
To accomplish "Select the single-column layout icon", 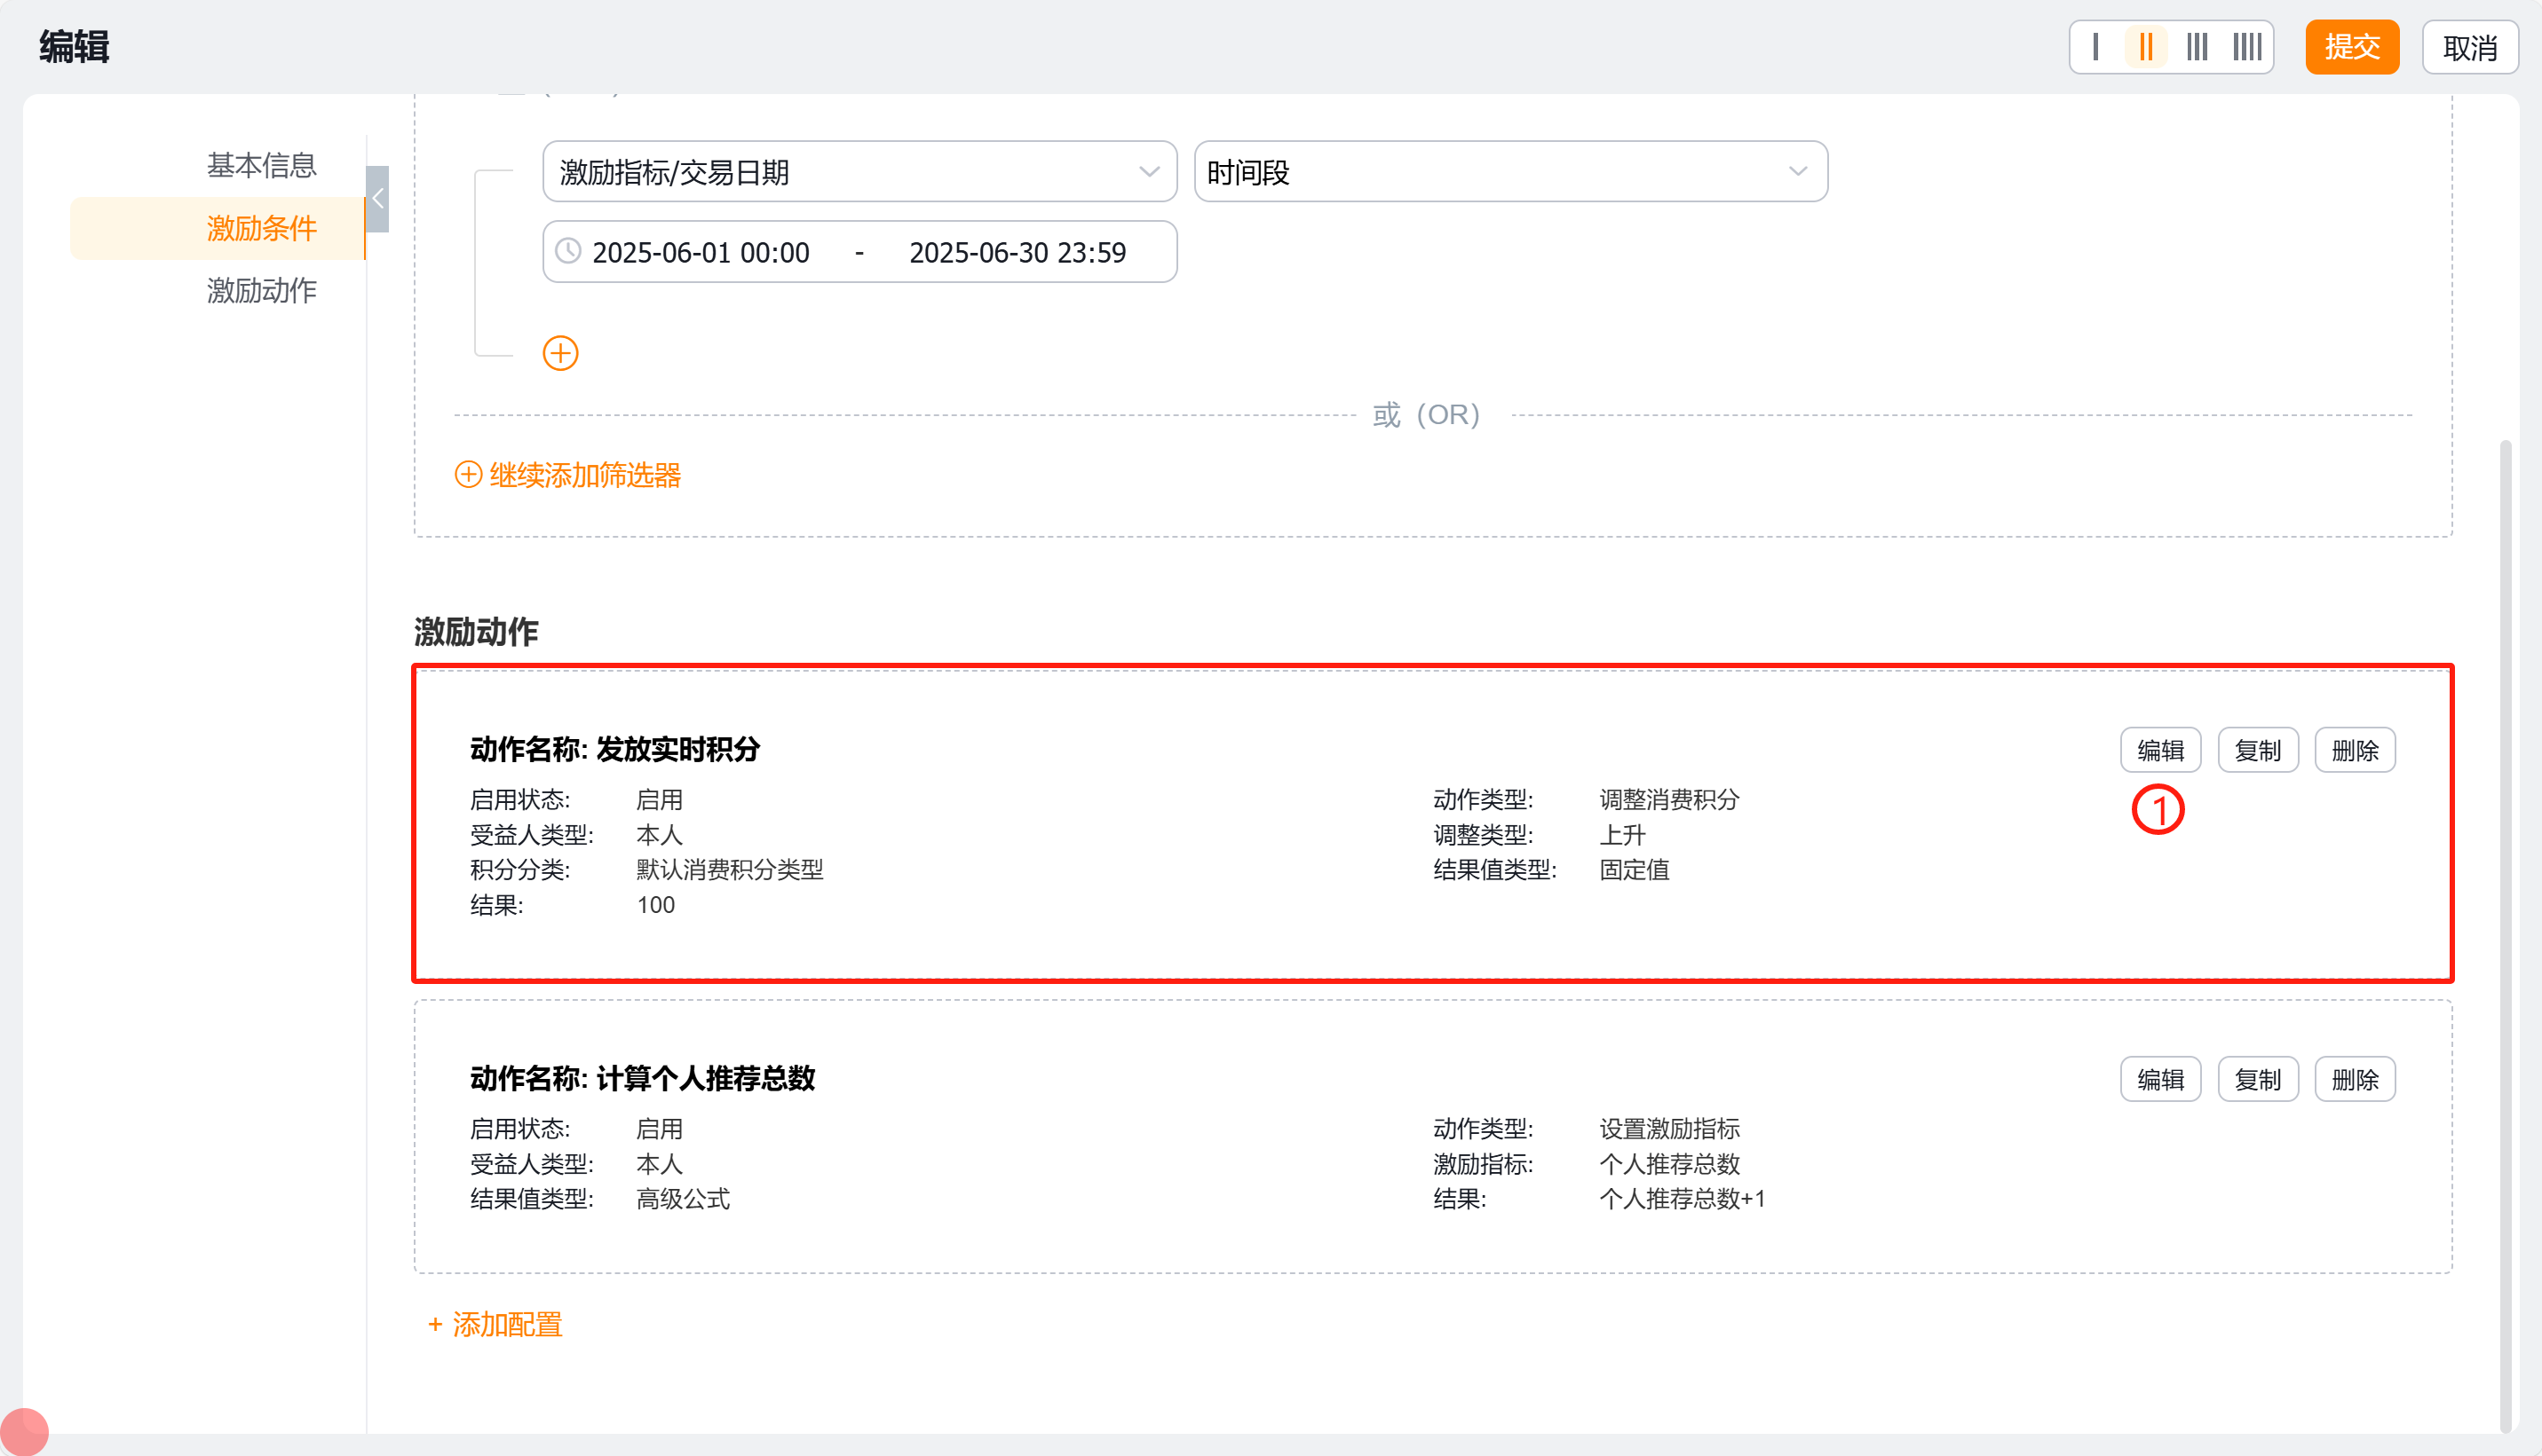I will [2095, 47].
